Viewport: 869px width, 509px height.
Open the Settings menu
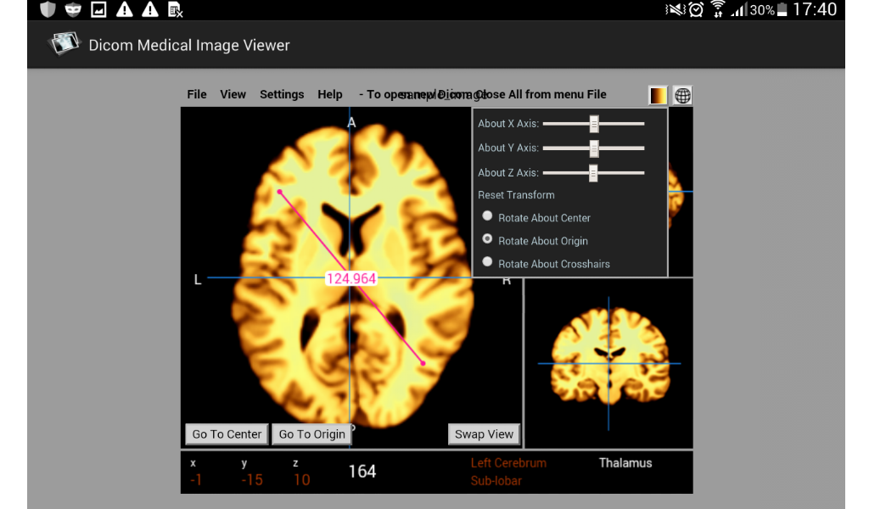point(282,94)
